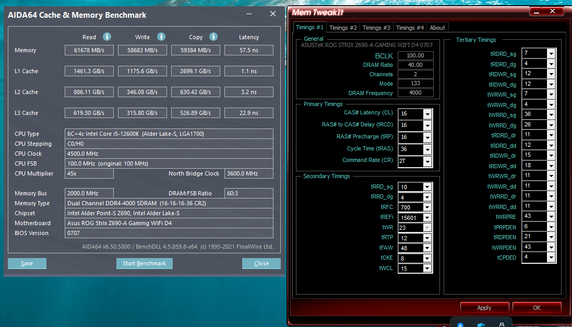Switch to the Timings #4 tab
Image resolution: width=572 pixels, height=327 pixels.
tap(410, 27)
